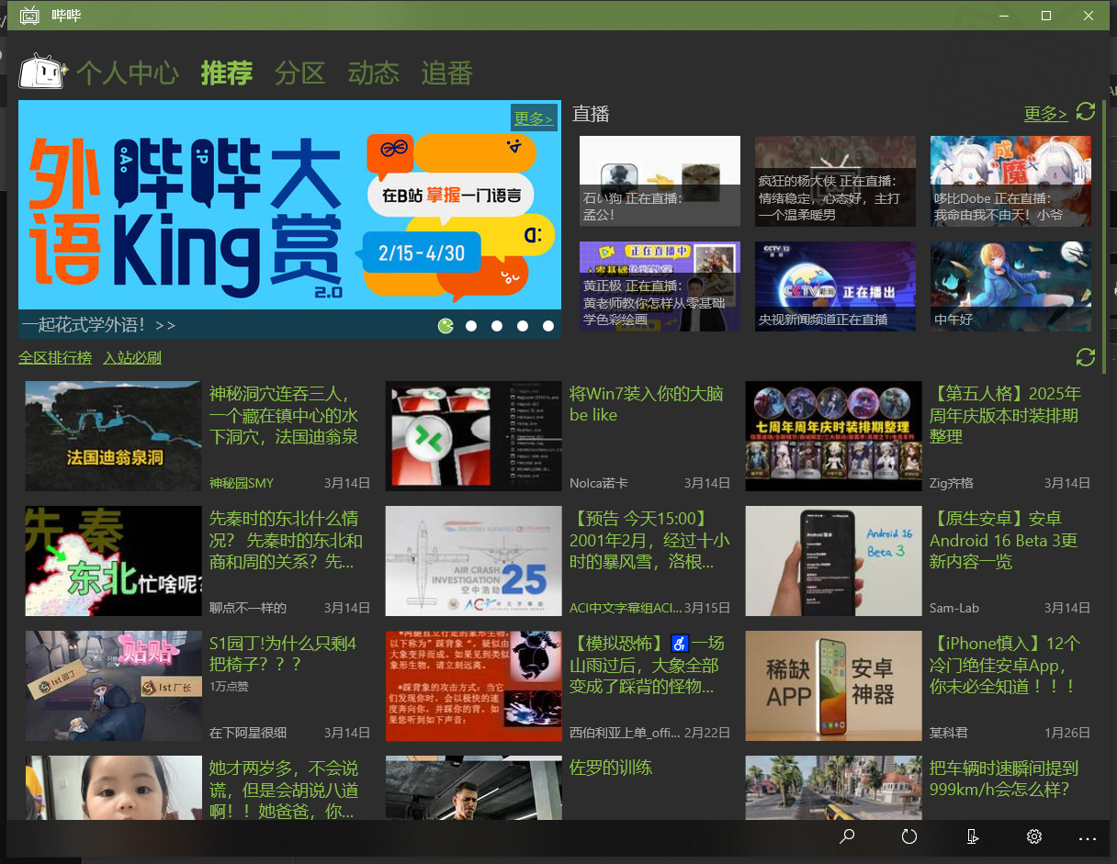Refresh the 直播 live section
This screenshot has height=864, width=1117.
click(x=1086, y=112)
